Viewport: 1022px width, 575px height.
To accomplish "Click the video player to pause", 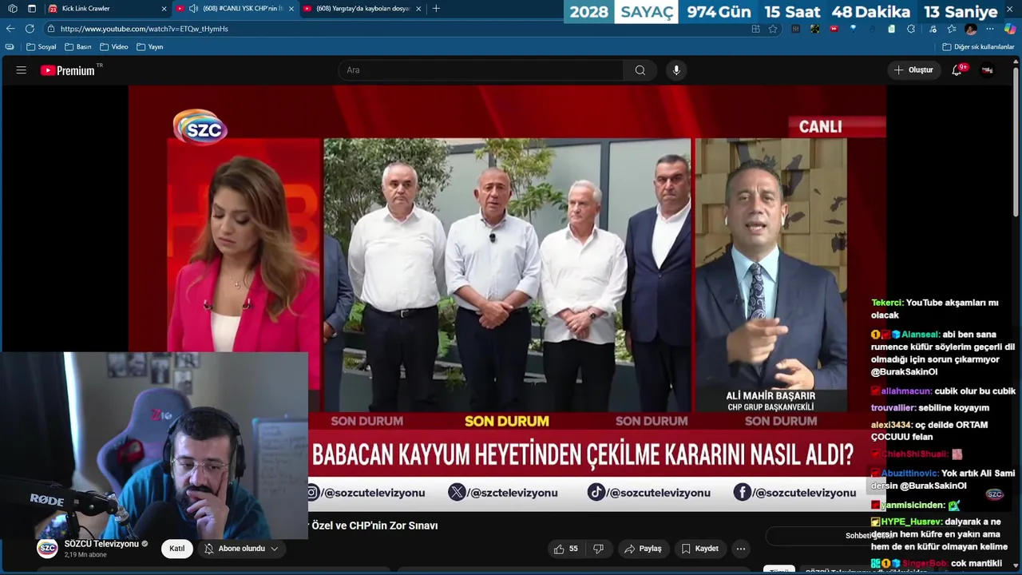I will pyautogui.click(x=507, y=299).
